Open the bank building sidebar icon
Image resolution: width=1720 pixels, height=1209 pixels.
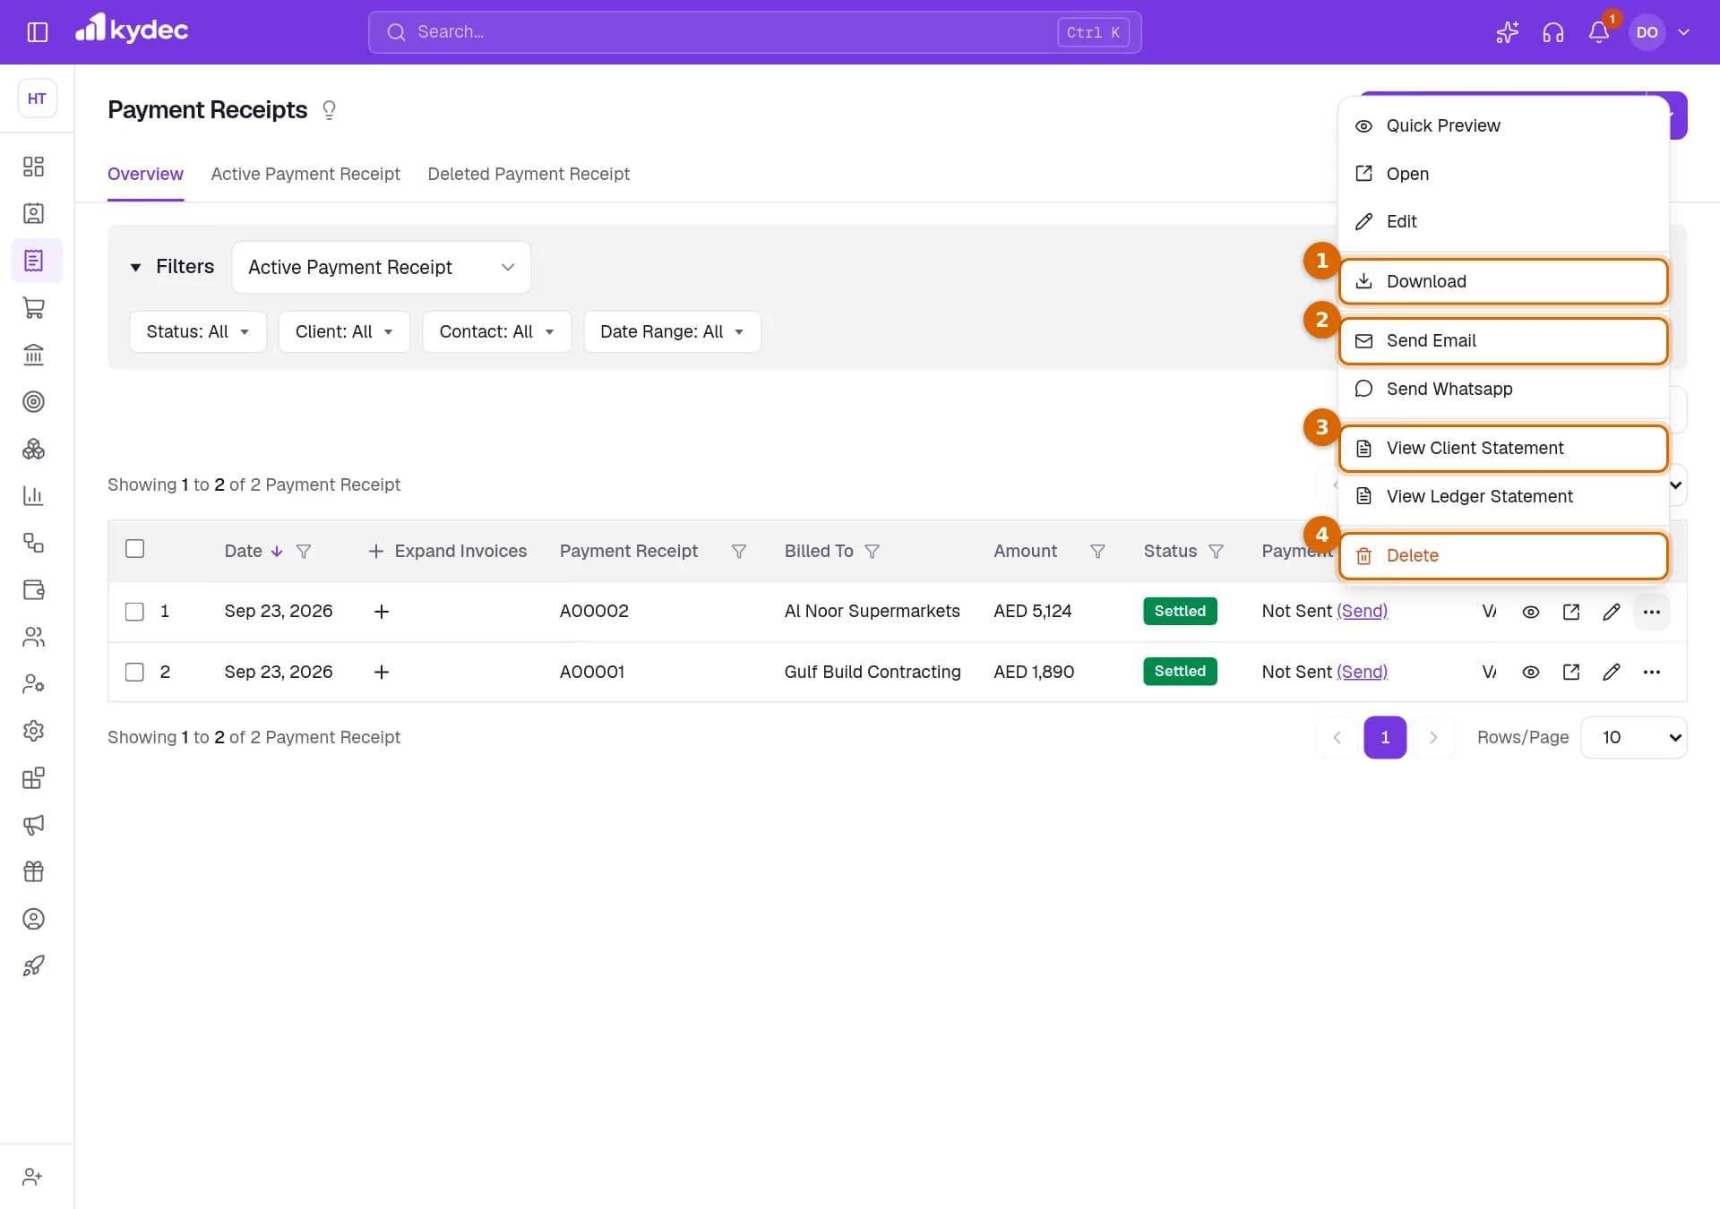pyautogui.click(x=33, y=355)
